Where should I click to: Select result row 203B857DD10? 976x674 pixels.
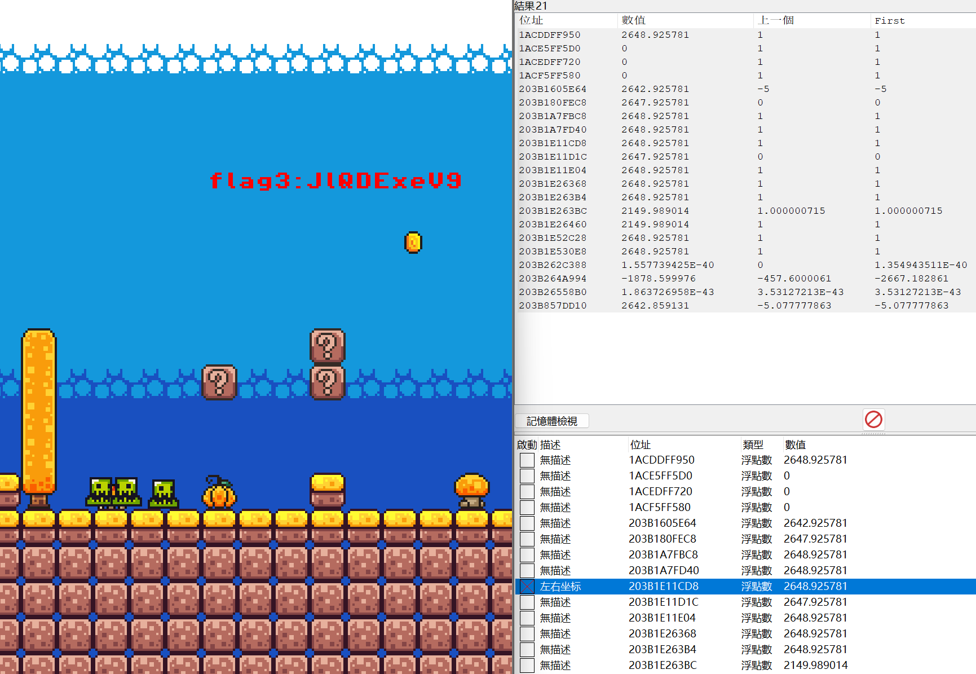click(745, 306)
